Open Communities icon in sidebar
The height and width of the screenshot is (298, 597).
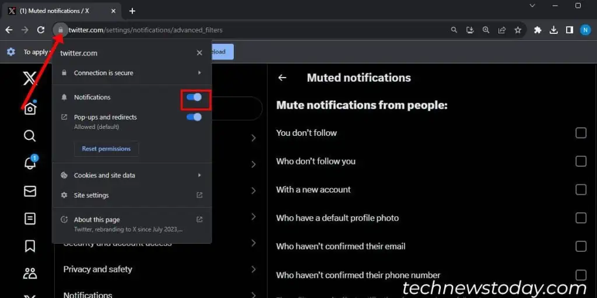30,273
